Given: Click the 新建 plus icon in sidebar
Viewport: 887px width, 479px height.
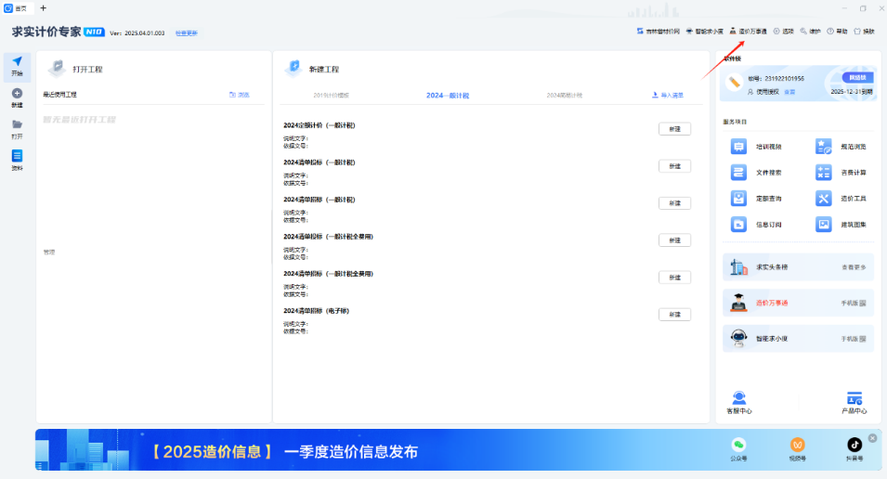Looking at the screenshot, I should [x=17, y=97].
